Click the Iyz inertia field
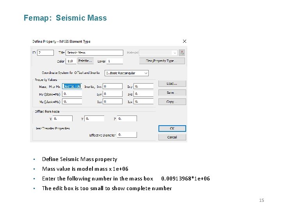 [x=144, y=94]
